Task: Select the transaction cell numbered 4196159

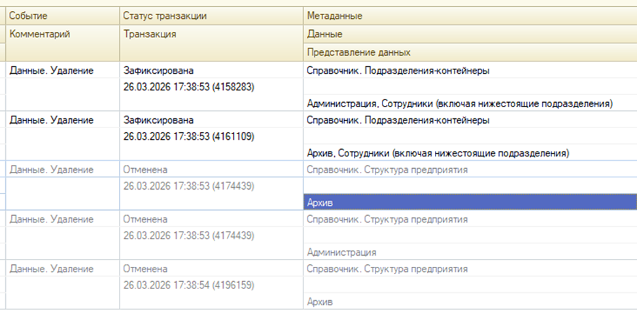Action: (188, 285)
